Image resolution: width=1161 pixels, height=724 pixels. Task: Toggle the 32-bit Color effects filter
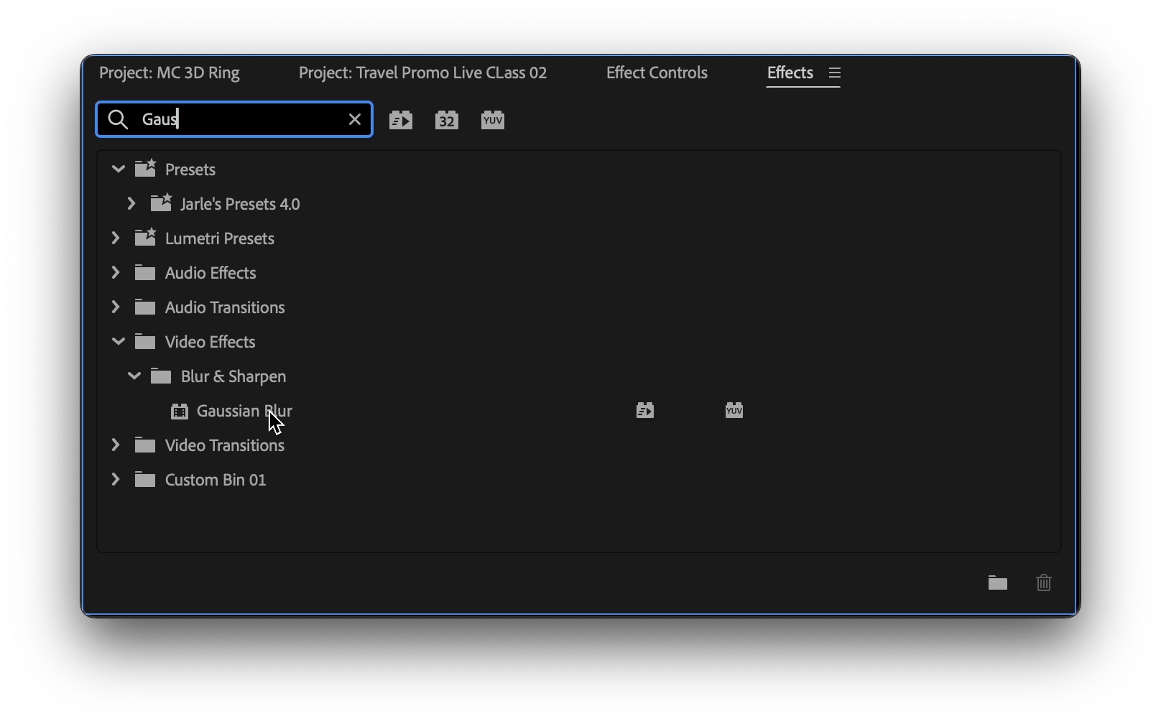(x=447, y=120)
